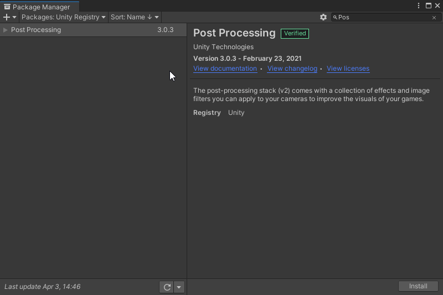Refresh the package list
The height and width of the screenshot is (295, 443).
pyautogui.click(x=167, y=287)
